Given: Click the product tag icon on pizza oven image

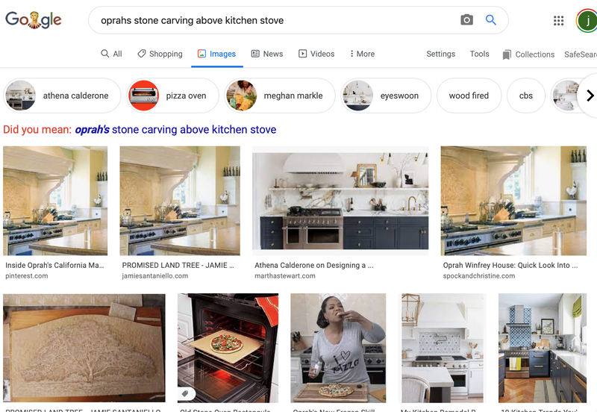Looking at the screenshot, I should point(185,393).
